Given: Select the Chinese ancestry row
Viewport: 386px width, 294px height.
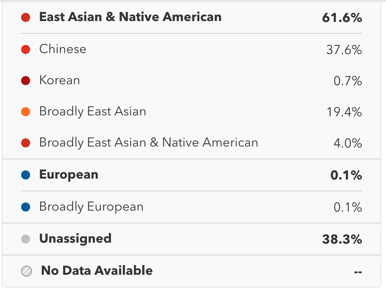Looking at the screenshot, I should coord(192,49).
